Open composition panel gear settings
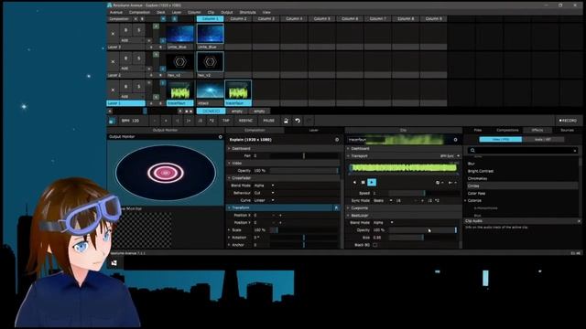The image size is (586, 329). tap(337, 140)
